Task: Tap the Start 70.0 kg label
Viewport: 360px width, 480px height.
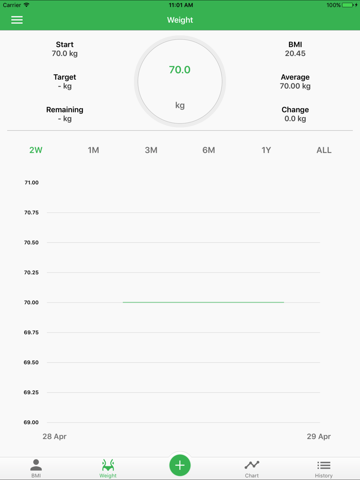Action: pos(65,49)
